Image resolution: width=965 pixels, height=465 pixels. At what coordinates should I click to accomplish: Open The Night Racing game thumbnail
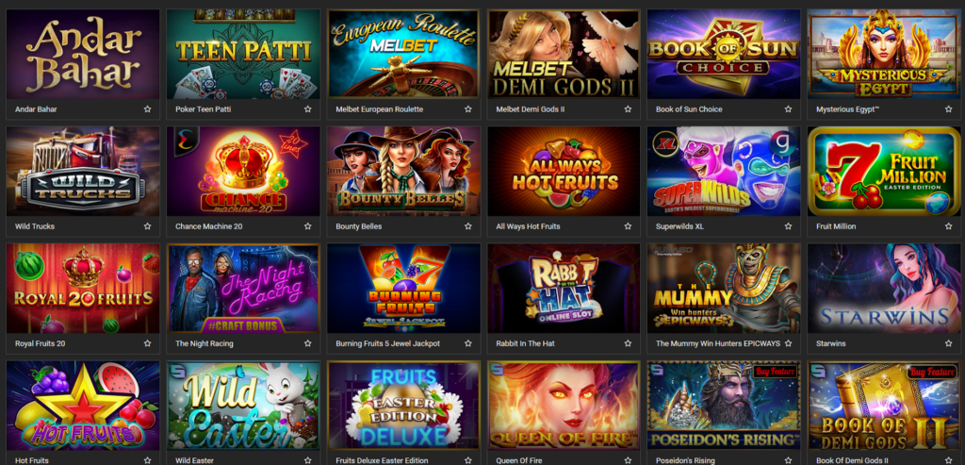[243, 289]
